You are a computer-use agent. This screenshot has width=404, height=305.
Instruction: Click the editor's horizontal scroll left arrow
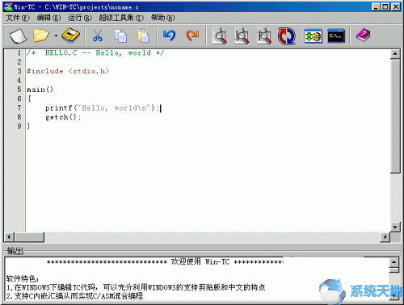click(9, 237)
